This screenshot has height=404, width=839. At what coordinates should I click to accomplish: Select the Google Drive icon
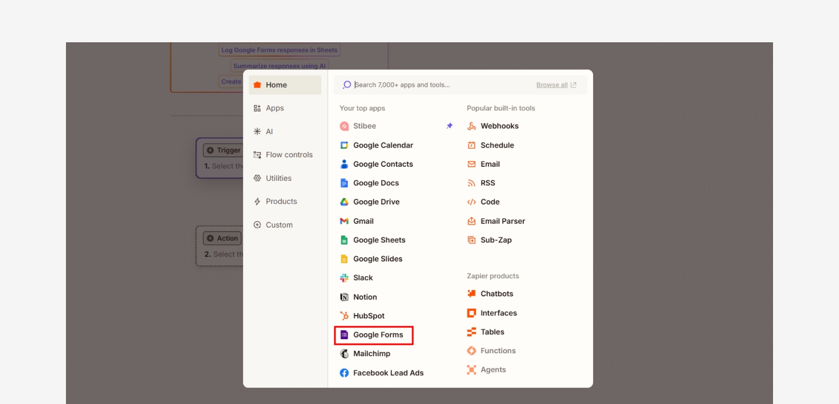click(345, 202)
